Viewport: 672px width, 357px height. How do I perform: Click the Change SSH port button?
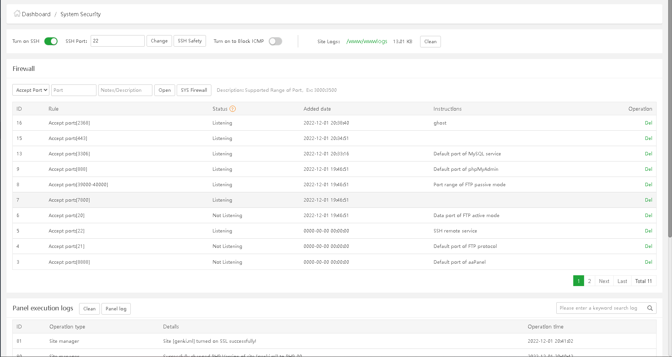click(x=159, y=41)
